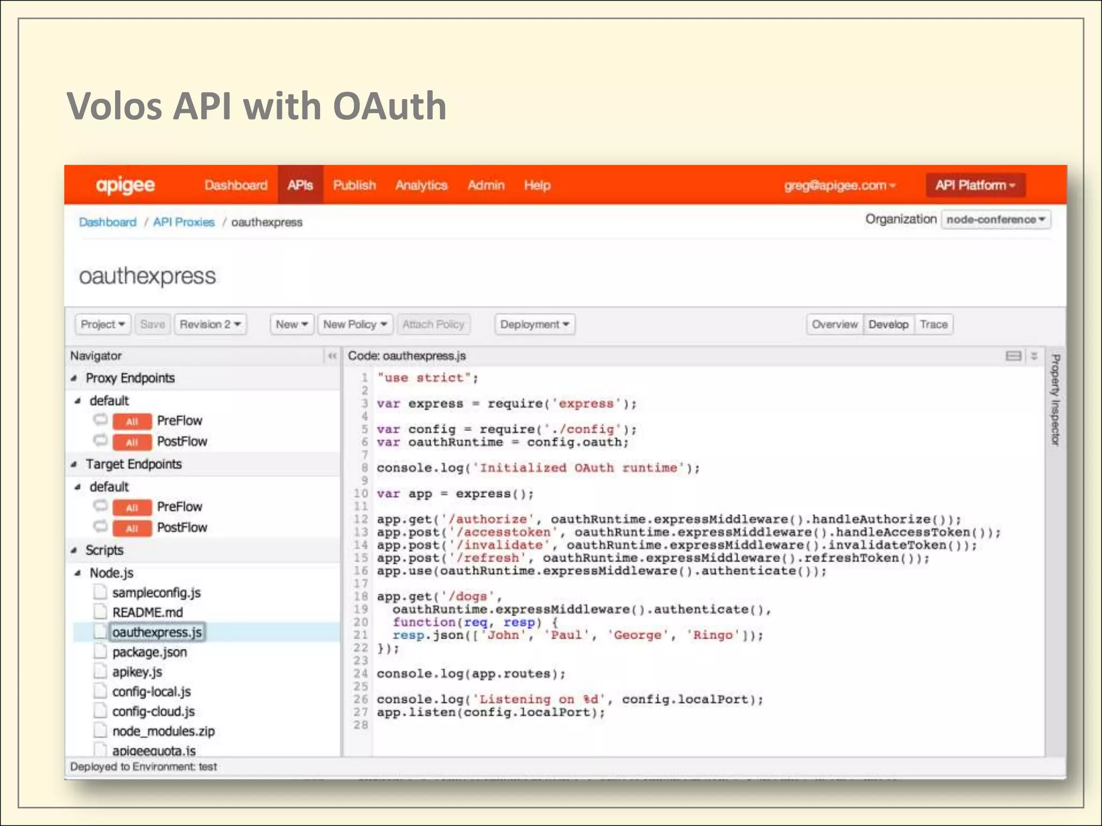Click the All badge on Target PostFlow

(132, 528)
